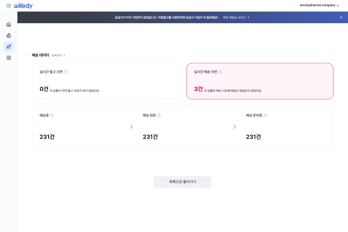
Task: Select the dashboard tiles sidebar icon
Action: pos(9,46)
